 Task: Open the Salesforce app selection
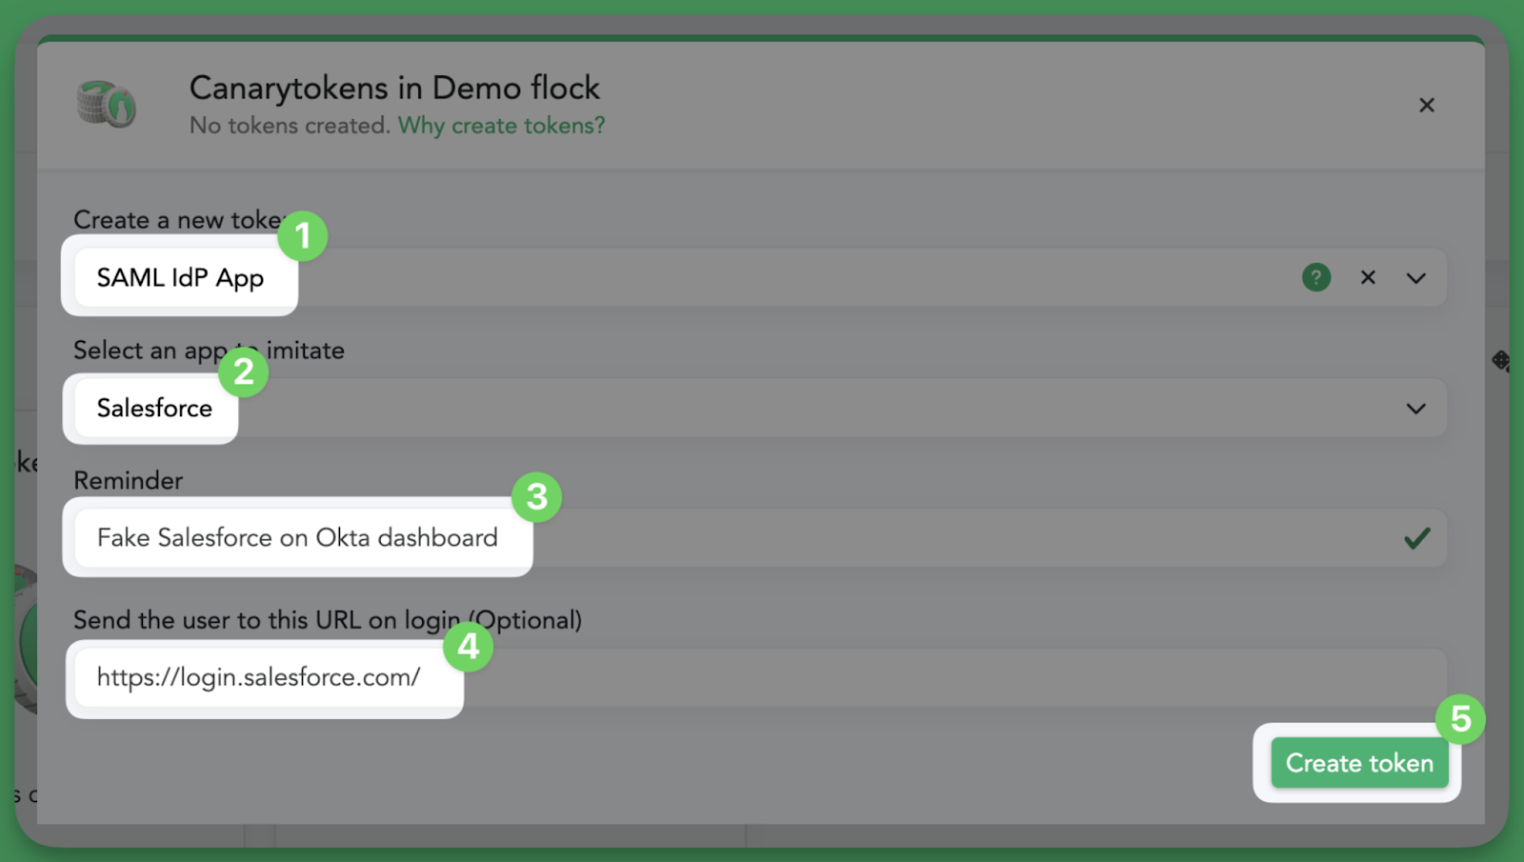tap(154, 409)
